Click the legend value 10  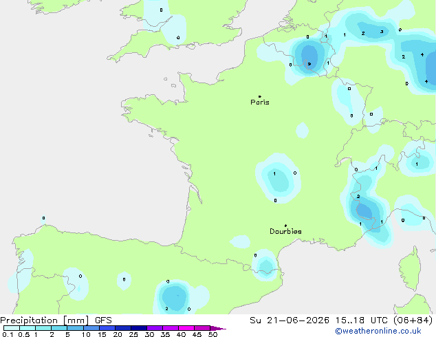[86, 334]
